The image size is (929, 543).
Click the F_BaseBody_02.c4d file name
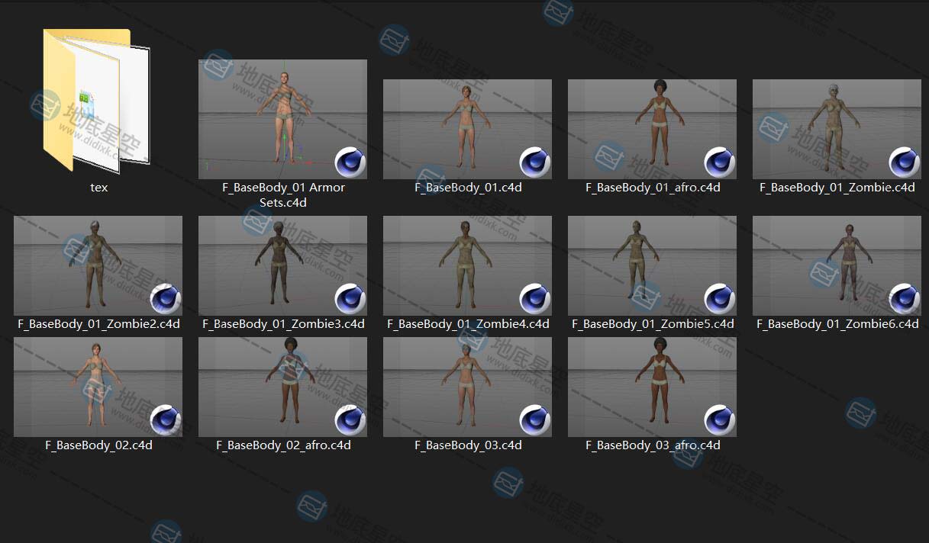pos(98,445)
